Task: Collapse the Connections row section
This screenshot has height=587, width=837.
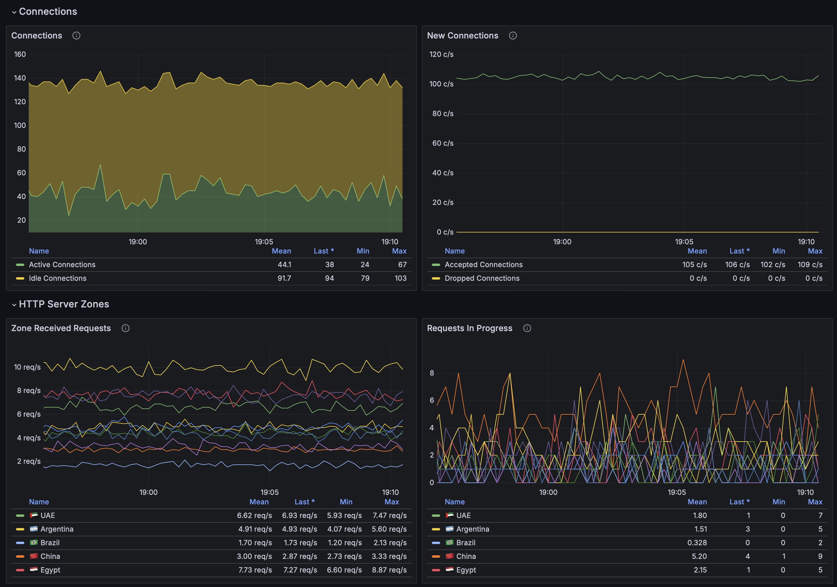Action: coord(14,12)
